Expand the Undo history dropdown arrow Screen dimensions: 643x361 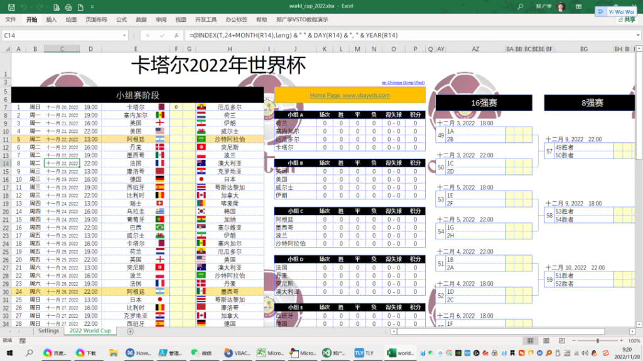click(31, 7)
